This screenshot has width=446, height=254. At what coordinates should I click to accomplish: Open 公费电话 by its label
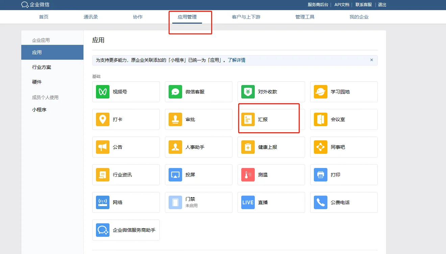coord(340,202)
